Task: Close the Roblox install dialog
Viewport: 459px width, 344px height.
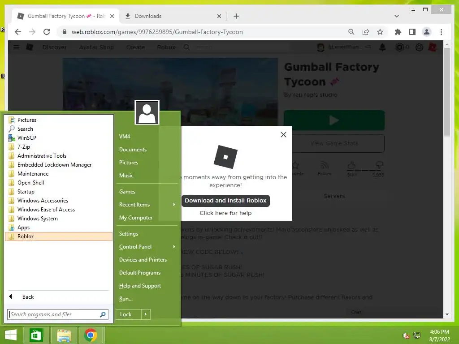Action: (x=283, y=134)
